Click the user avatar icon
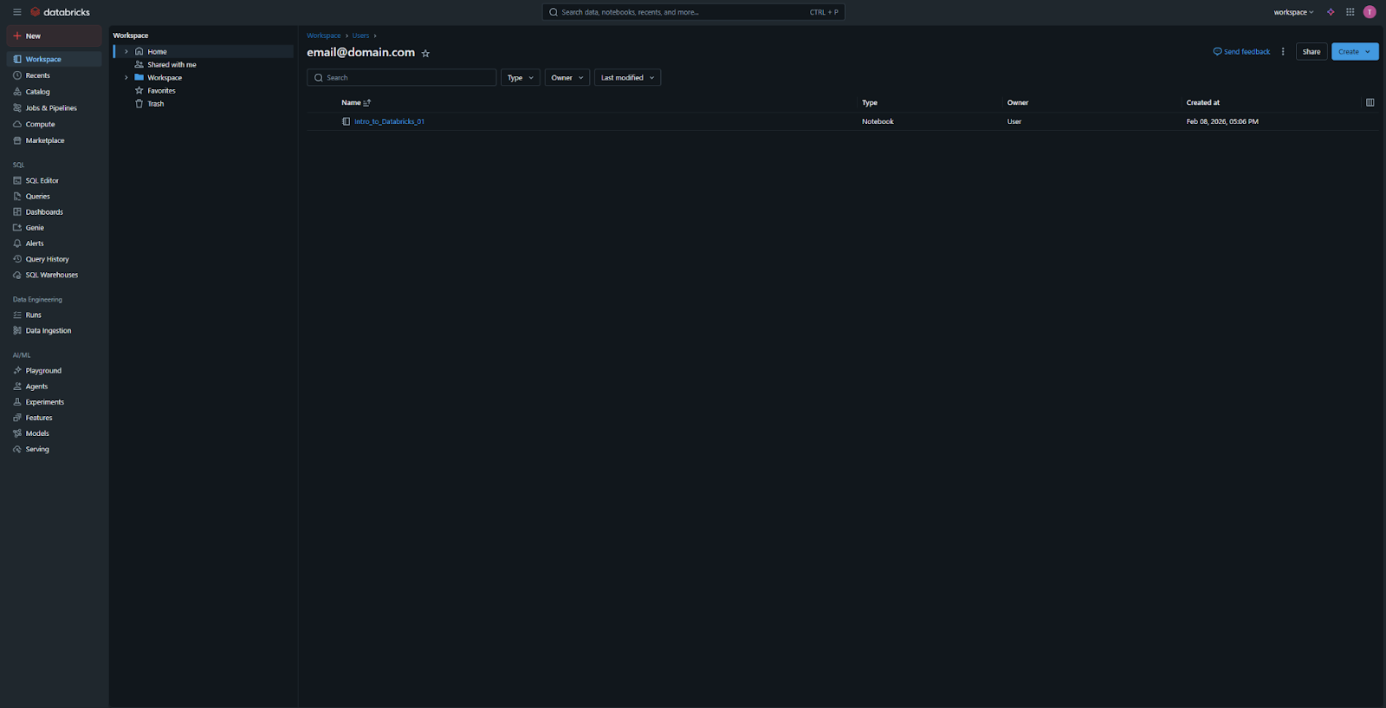The image size is (1386, 708). pyautogui.click(x=1370, y=12)
